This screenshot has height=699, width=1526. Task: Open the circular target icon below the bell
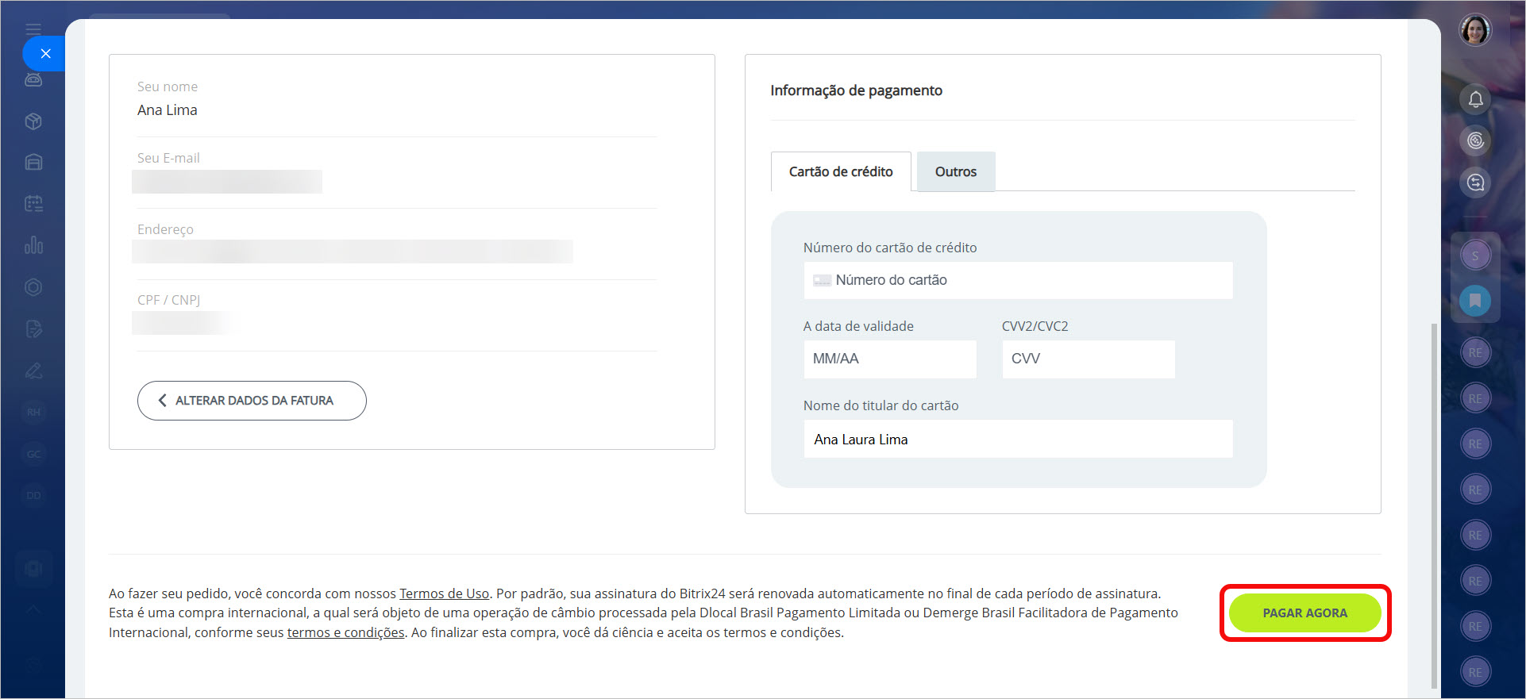tap(1475, 140)
